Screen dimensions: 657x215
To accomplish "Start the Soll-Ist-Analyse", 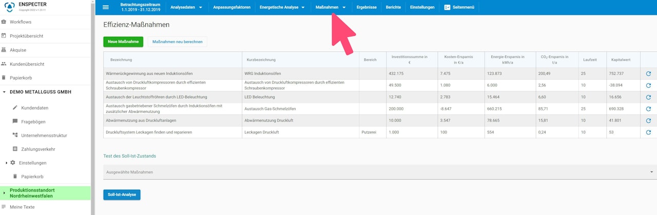I will coord(122,194).
